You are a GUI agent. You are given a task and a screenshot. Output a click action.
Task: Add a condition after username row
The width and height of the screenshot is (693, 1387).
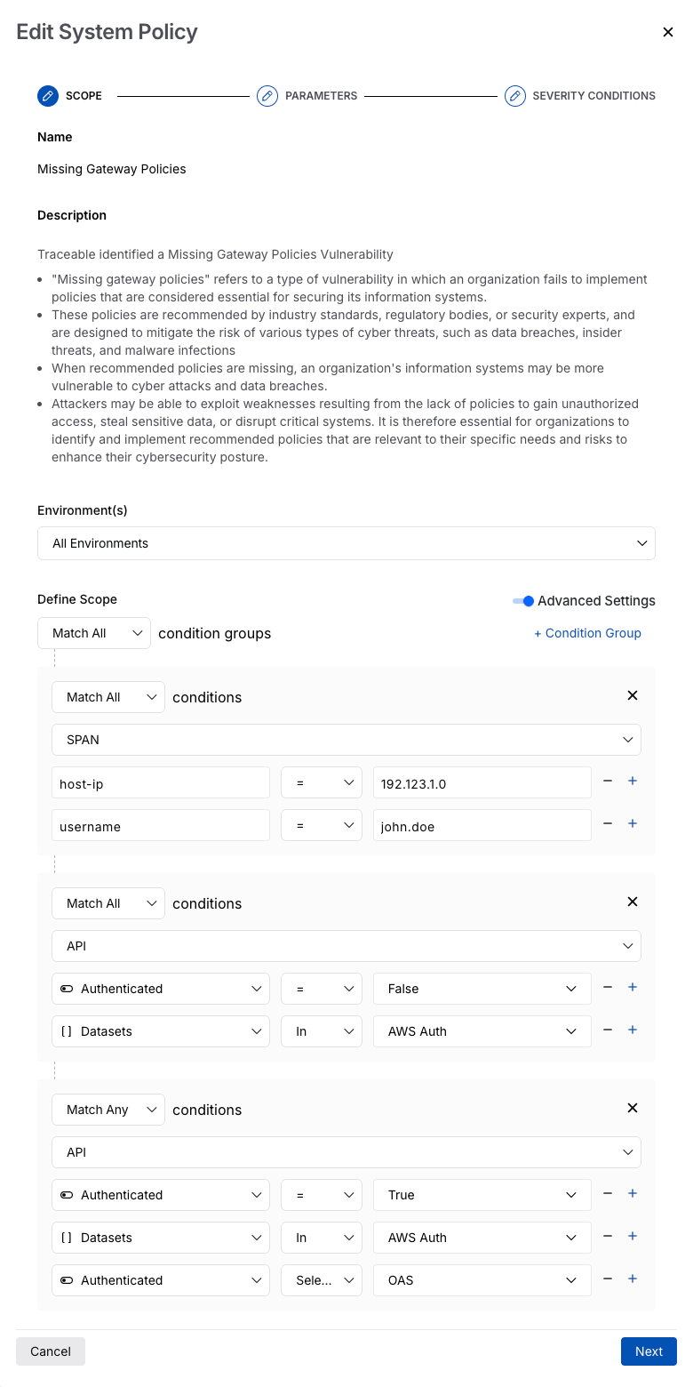tap(633, 823)
